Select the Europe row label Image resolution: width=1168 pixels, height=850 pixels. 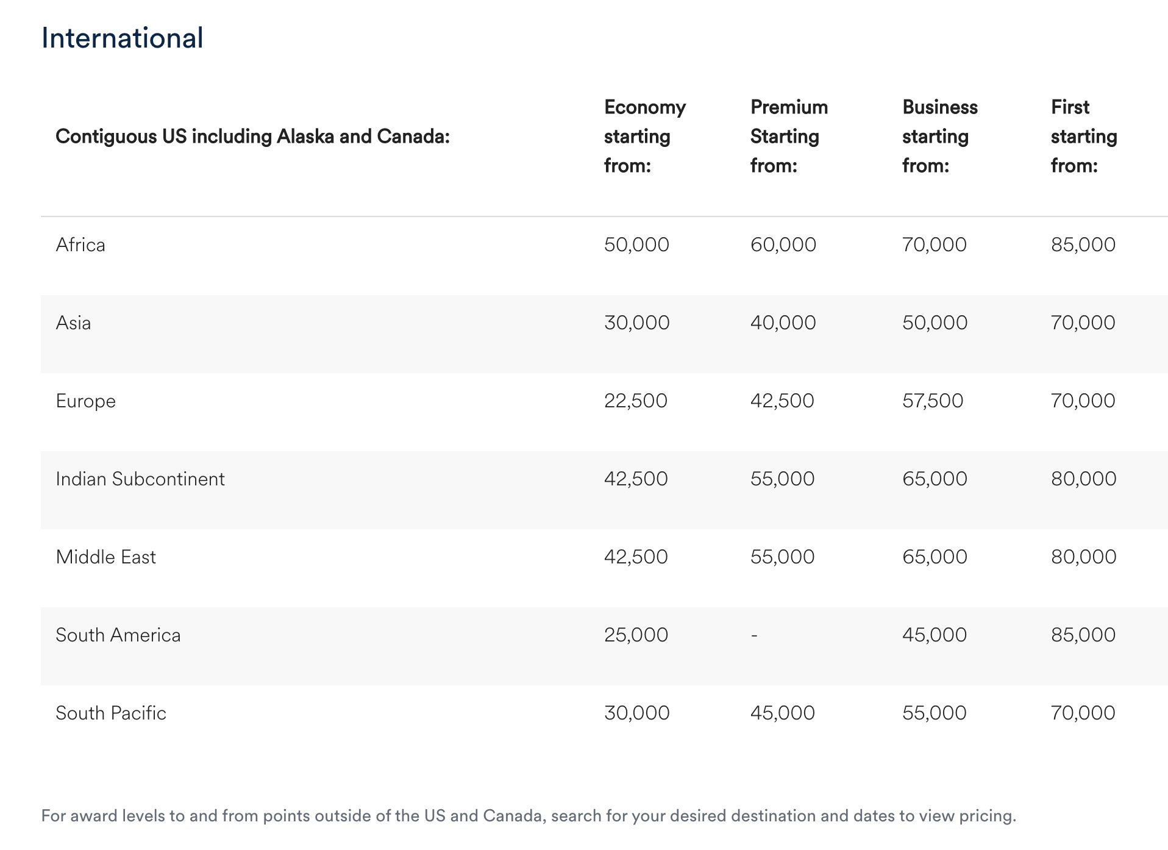[85, 401]
